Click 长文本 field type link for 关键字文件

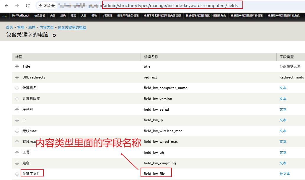pos(285,174)
